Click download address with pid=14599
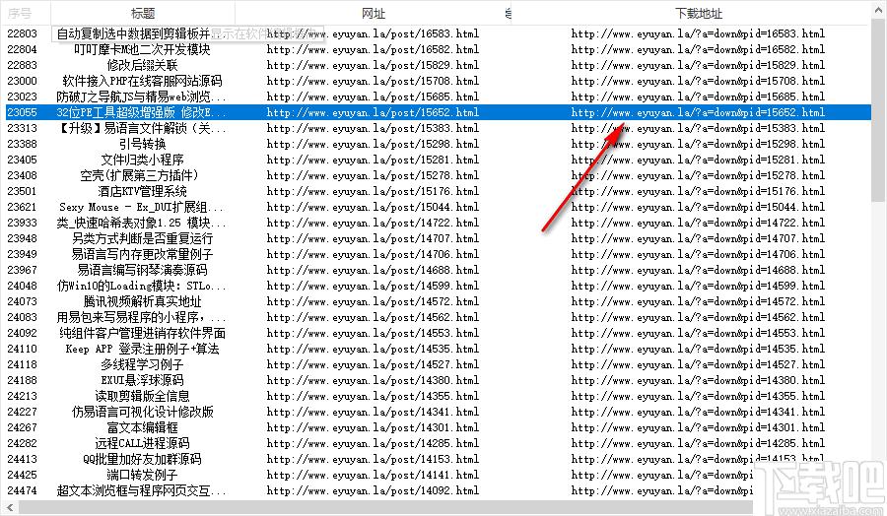This screenshot has height=516, width=887. point(698,286)
